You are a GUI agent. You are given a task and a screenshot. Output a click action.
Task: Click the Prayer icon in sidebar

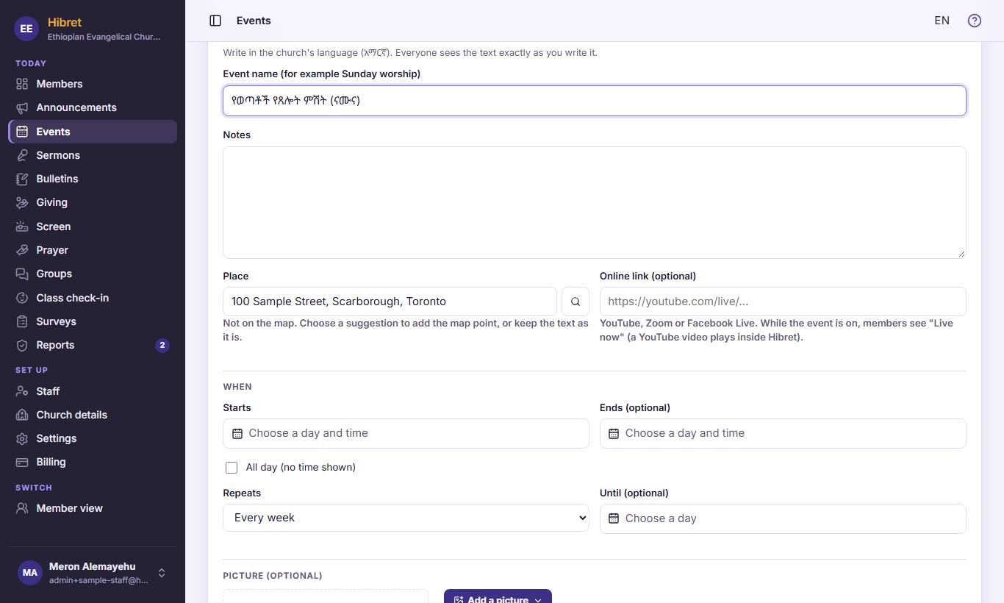[22, 250]
